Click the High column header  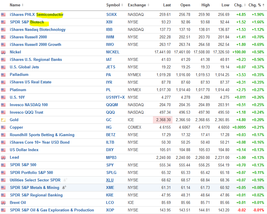(x=205, y=5)
